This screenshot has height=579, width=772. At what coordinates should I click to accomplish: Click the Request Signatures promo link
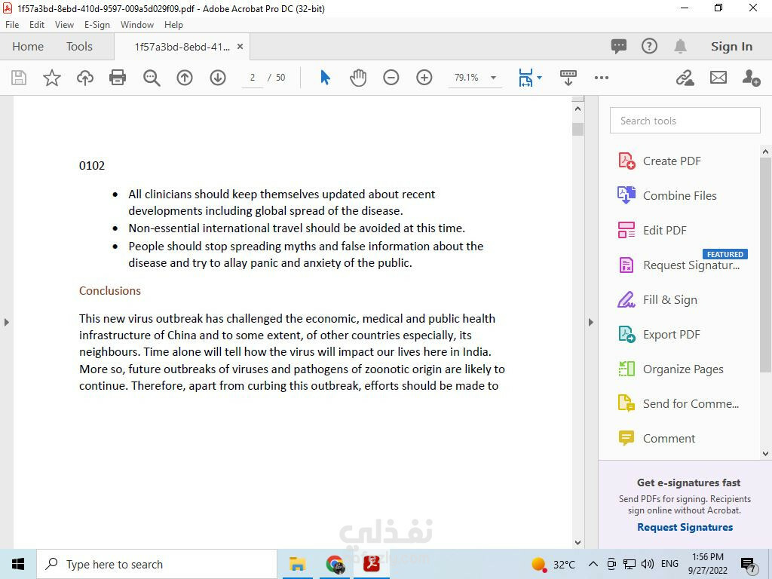[x=685, y=527]
